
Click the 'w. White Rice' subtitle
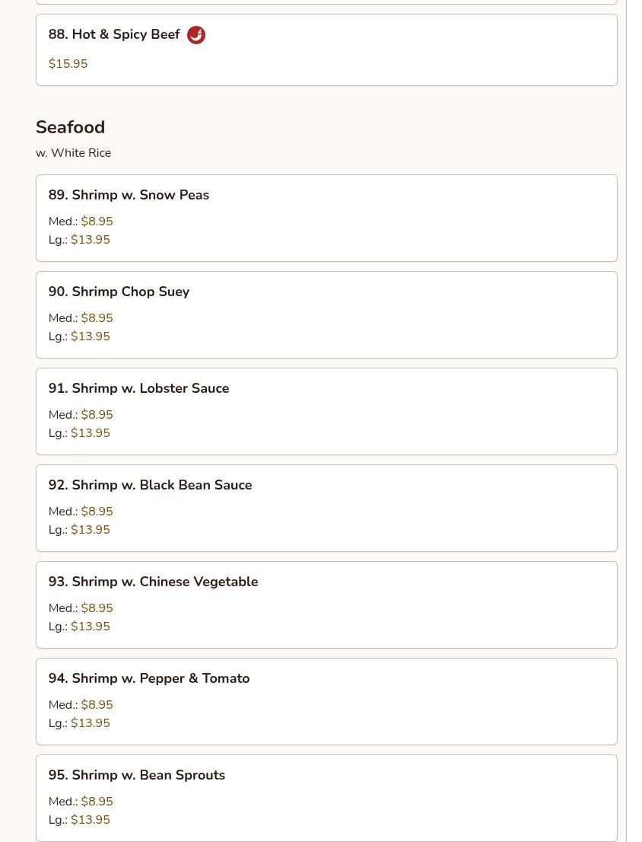pyautogui.click(x=73, y=153)
